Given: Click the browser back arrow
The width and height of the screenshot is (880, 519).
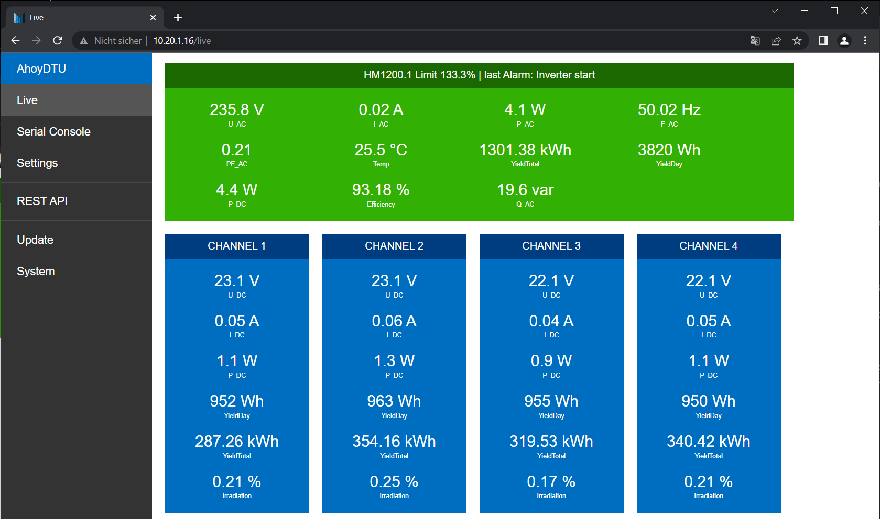Looking at the screenshot, I should pyautogui.click(x=15, y=40).
